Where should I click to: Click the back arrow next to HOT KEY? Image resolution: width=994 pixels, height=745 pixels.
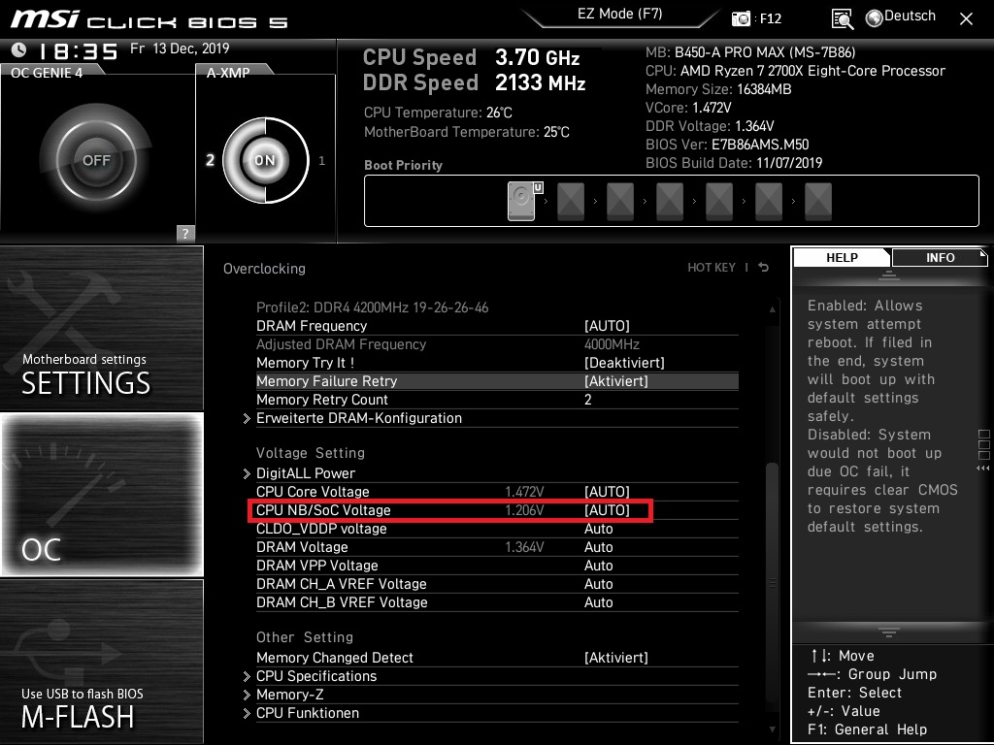[764, 268]
